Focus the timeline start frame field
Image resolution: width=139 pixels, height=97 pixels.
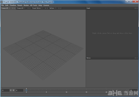[x=19, y=90]
